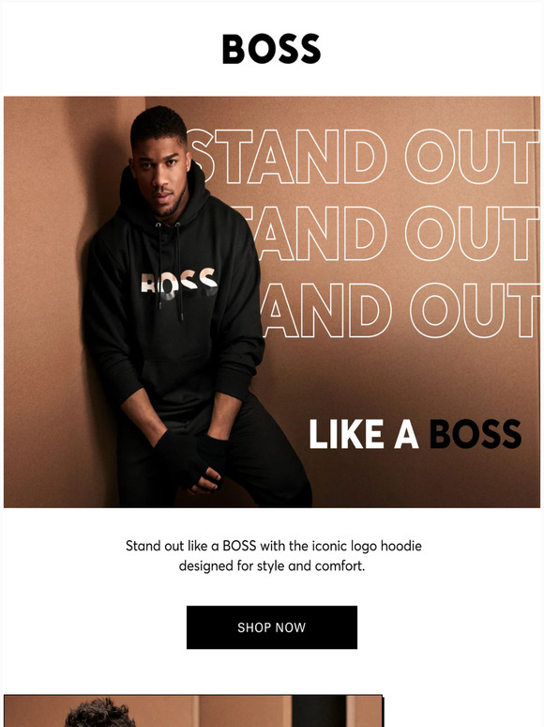
Task: Click the black panel in the bottom image
Action: tap(319, 711)
